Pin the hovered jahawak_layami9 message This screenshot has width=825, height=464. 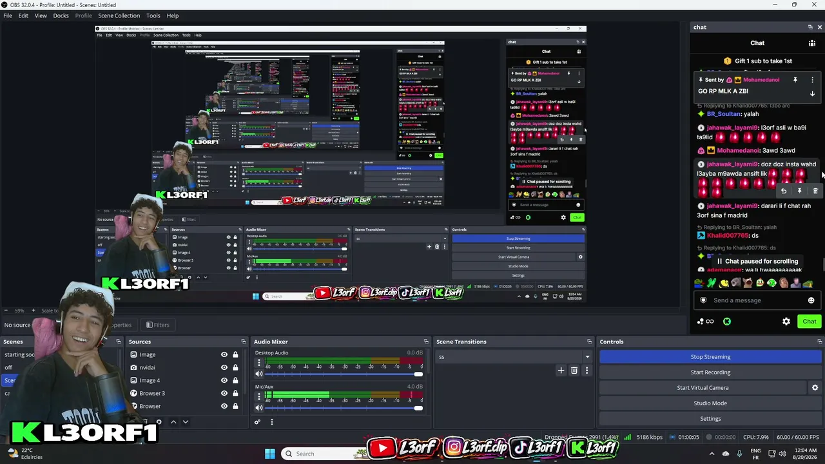pos(799,191)
